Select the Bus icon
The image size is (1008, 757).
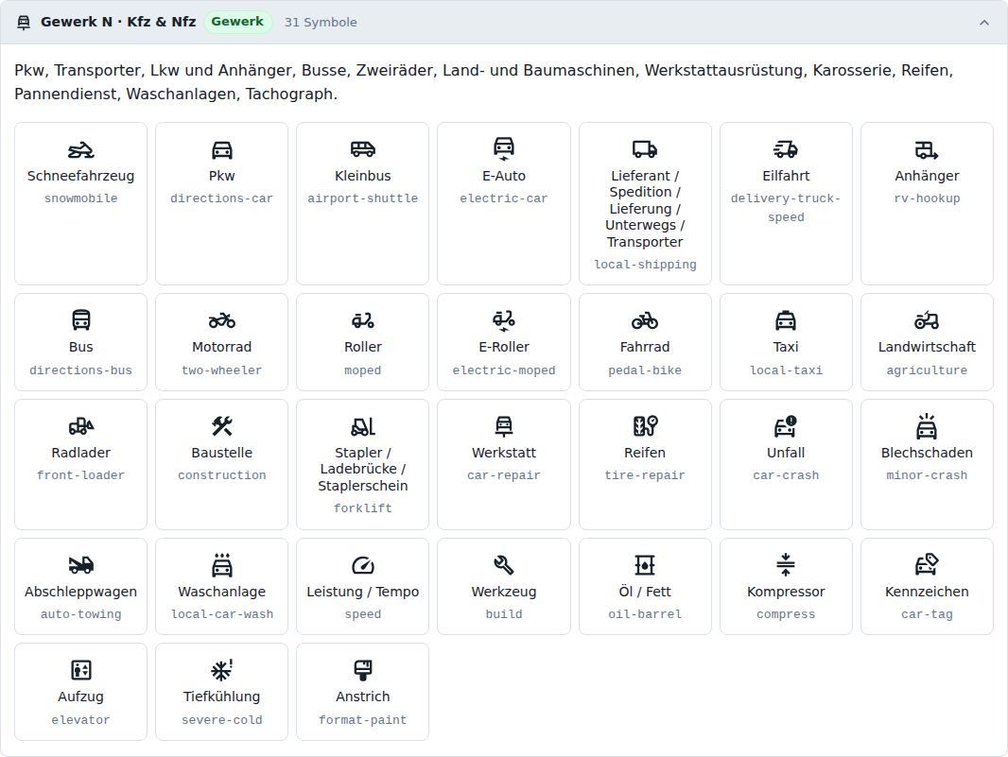(x=81, y=319)
